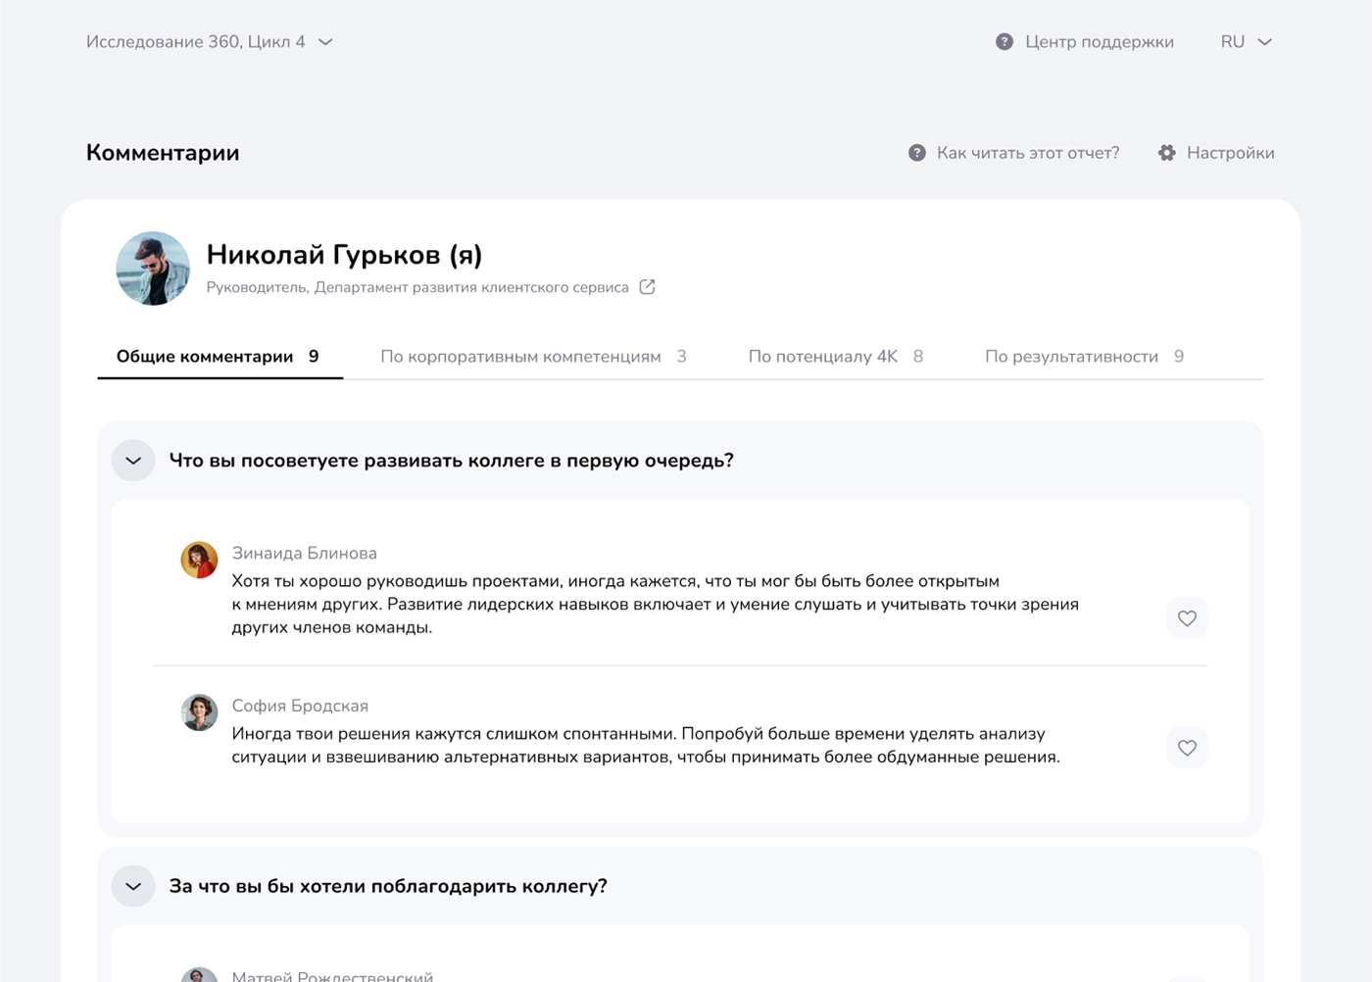The height and width of the screenshot is (982, 1372).
Task: Collapse the question about developing a colleague
Action: (133, 460)
